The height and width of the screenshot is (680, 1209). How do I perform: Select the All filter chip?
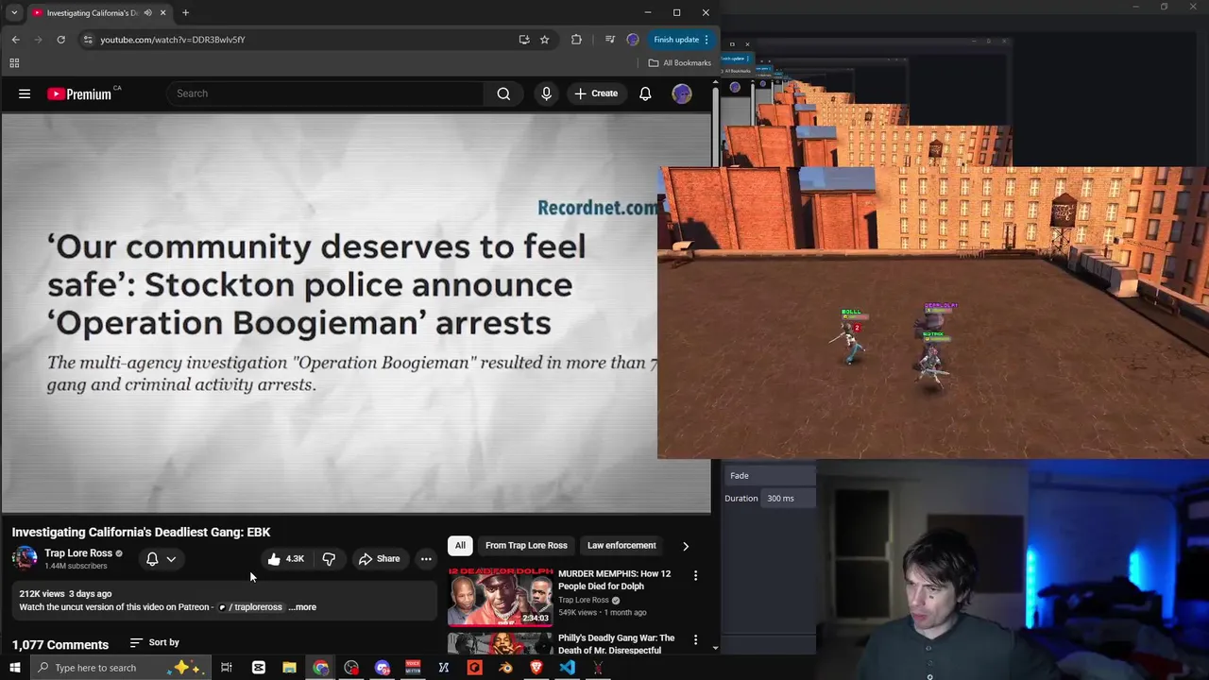pyautogui.click(x=460, y=546)
